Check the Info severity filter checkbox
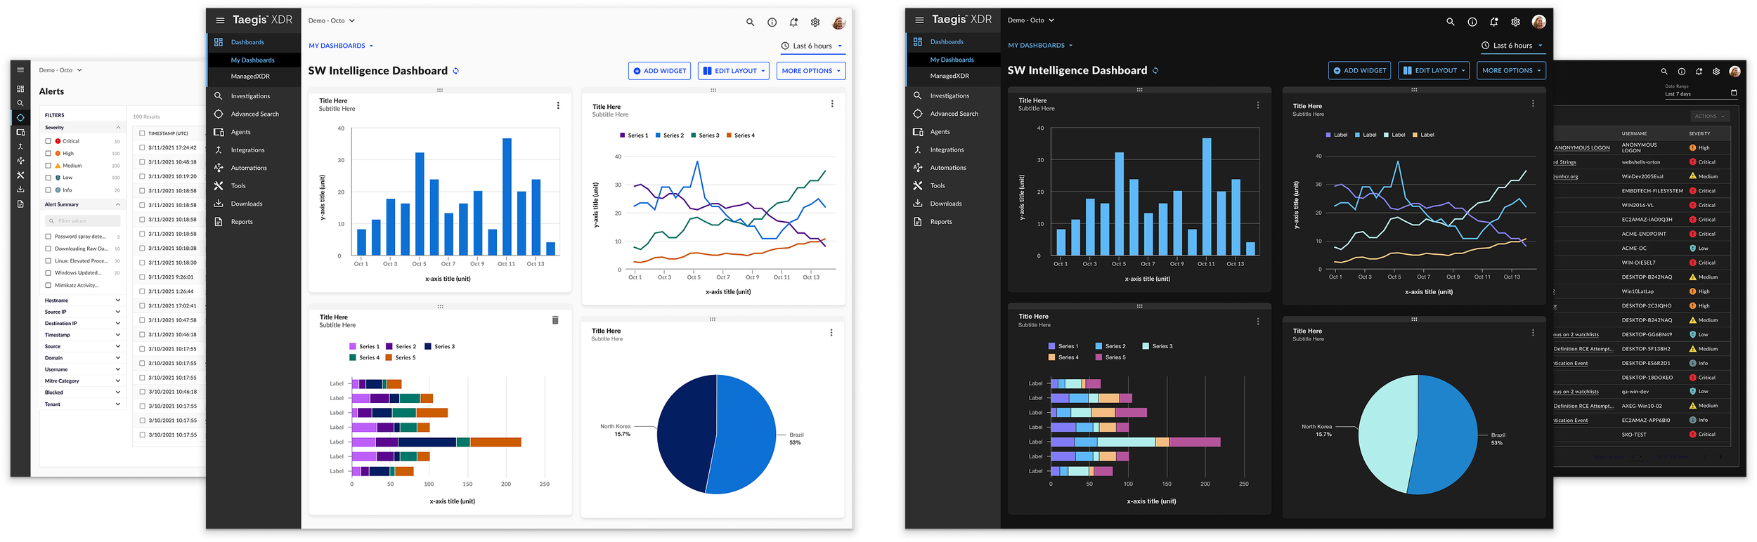 point(48,190)
